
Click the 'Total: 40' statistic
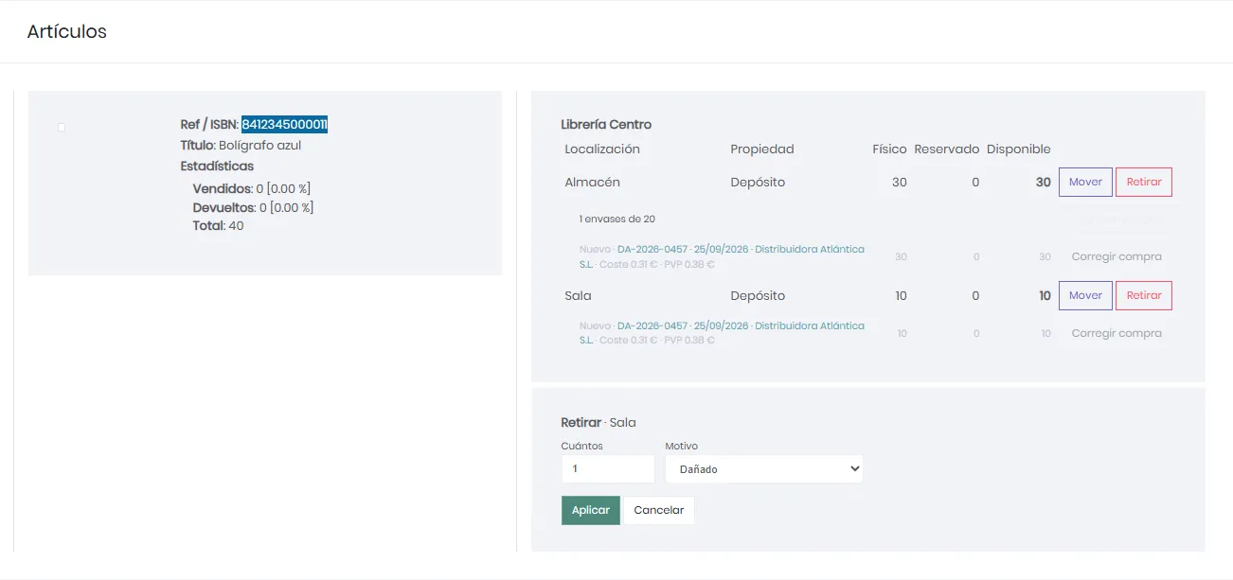[219, 225]
